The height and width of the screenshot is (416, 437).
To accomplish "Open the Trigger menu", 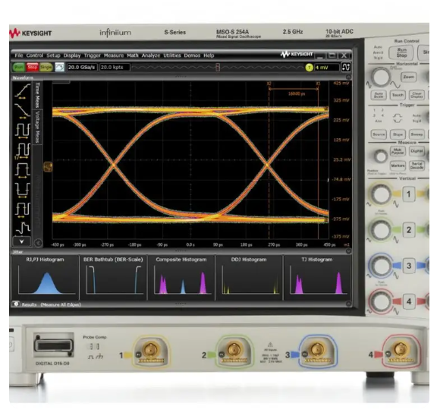I will [93, 55].
